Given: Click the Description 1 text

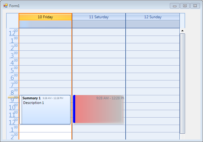Looking at the screenshot, I should 33,103.
